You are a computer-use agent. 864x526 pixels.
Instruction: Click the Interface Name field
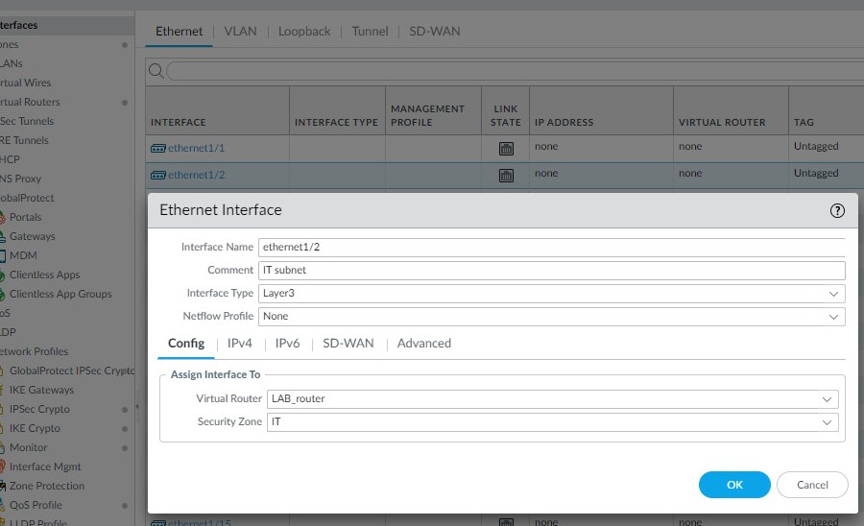(x=552, y=248)
